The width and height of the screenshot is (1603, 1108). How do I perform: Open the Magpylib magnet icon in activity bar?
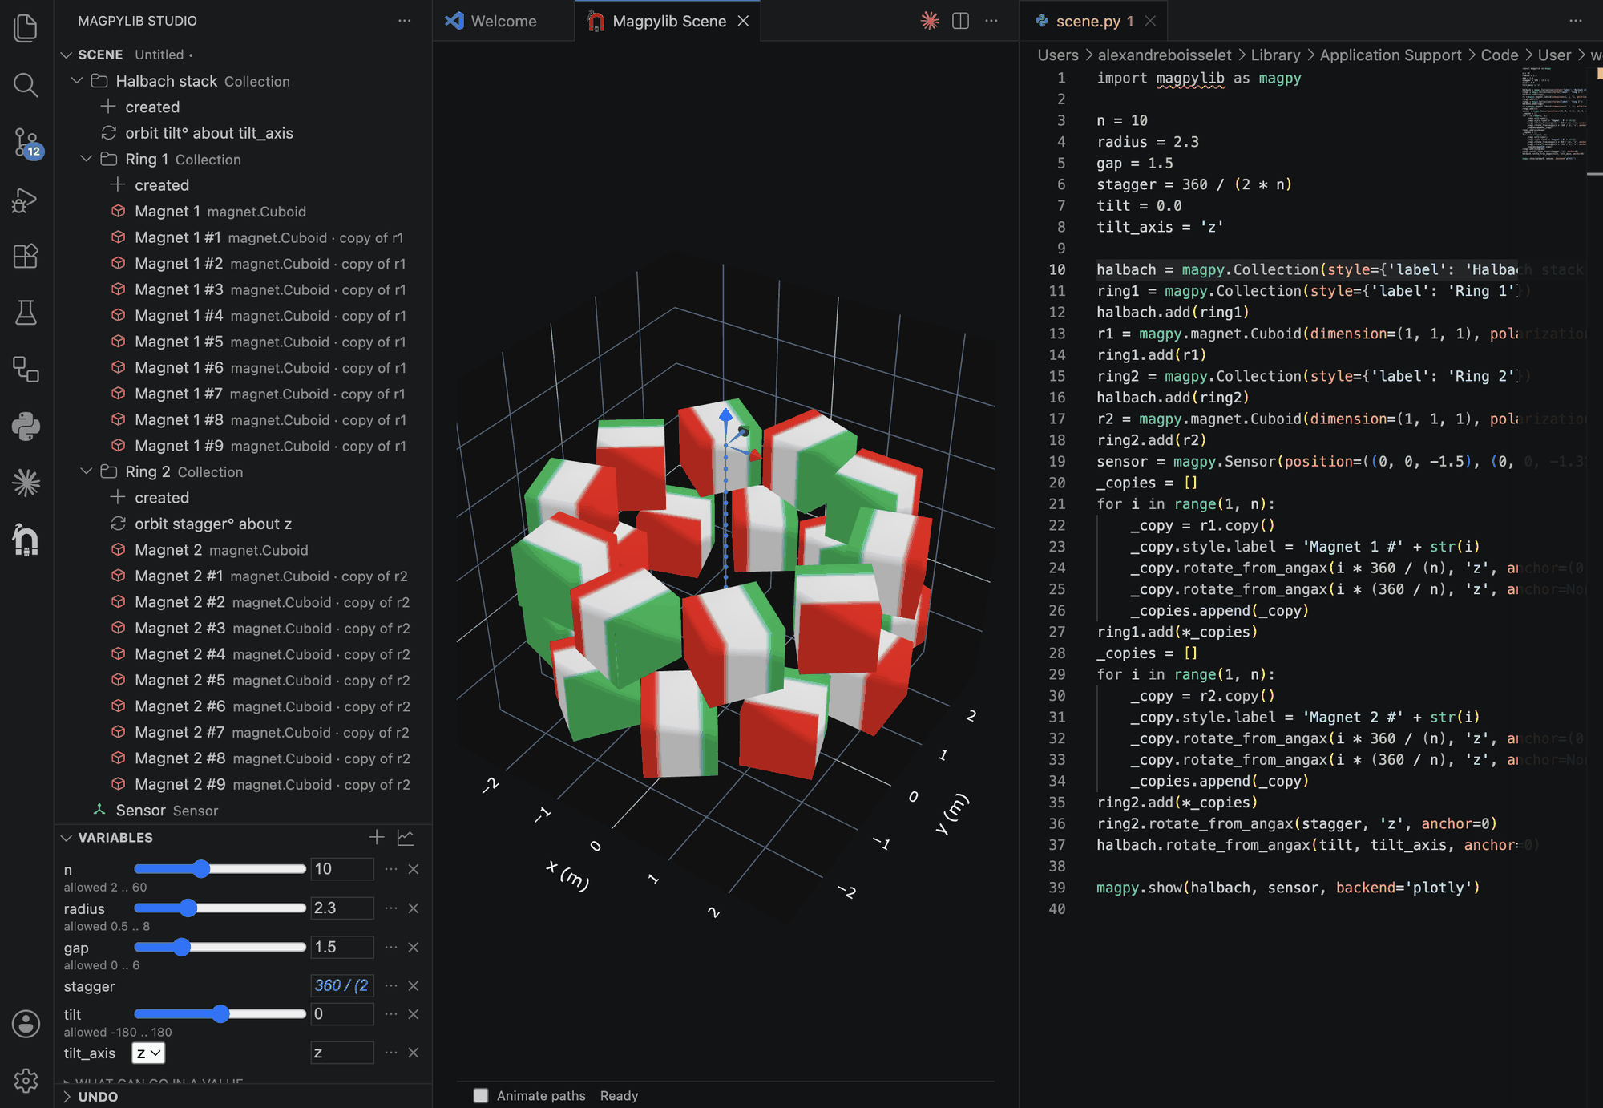[26, 540]
